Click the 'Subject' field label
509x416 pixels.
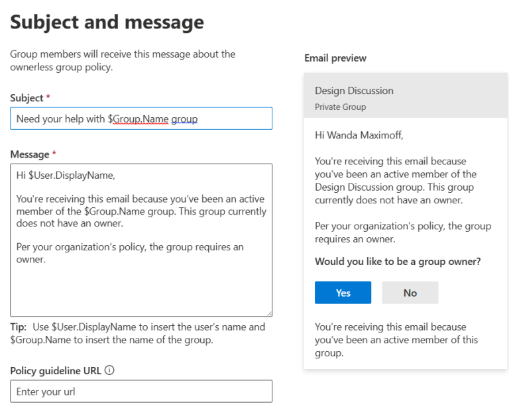pos(27,98)
